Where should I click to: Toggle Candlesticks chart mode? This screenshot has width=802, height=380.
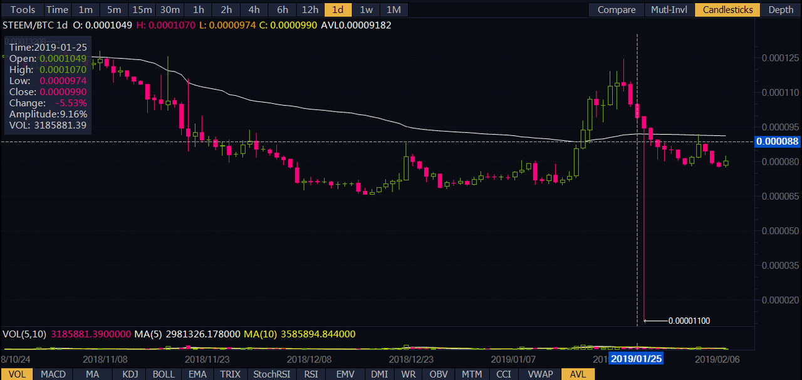(727, 9)
